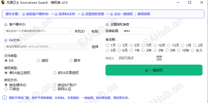Viewport: 208px width, 103px height.
Task: Click the 绑定方式 label
Action: (11, 80)
